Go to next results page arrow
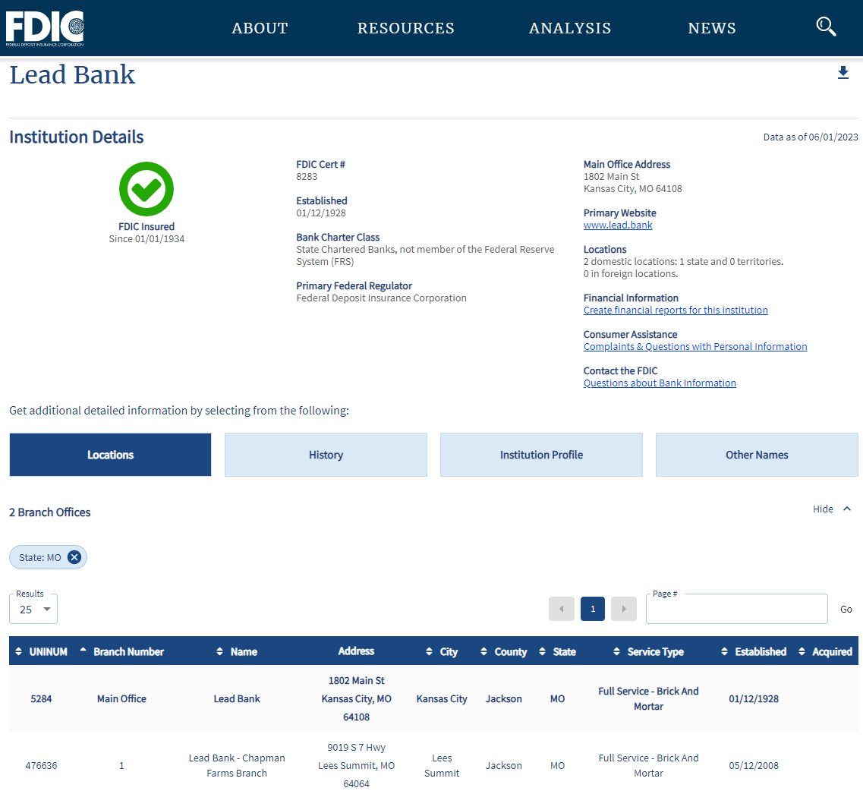863x791 pixels. 624,609
